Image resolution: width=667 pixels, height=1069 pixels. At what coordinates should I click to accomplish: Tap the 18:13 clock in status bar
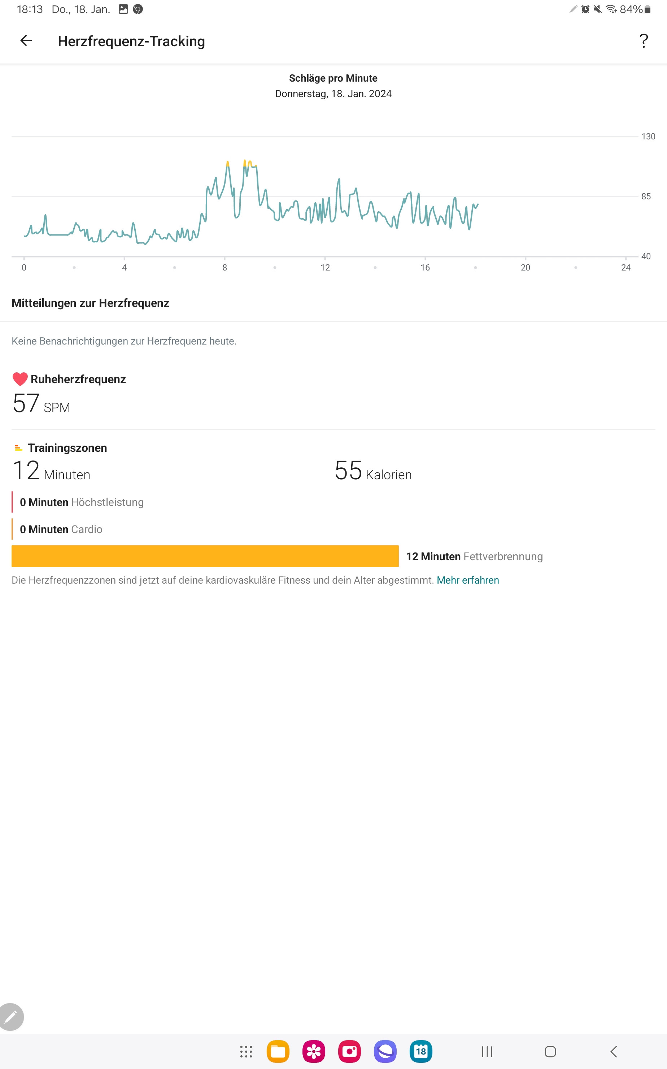(30, 9)
